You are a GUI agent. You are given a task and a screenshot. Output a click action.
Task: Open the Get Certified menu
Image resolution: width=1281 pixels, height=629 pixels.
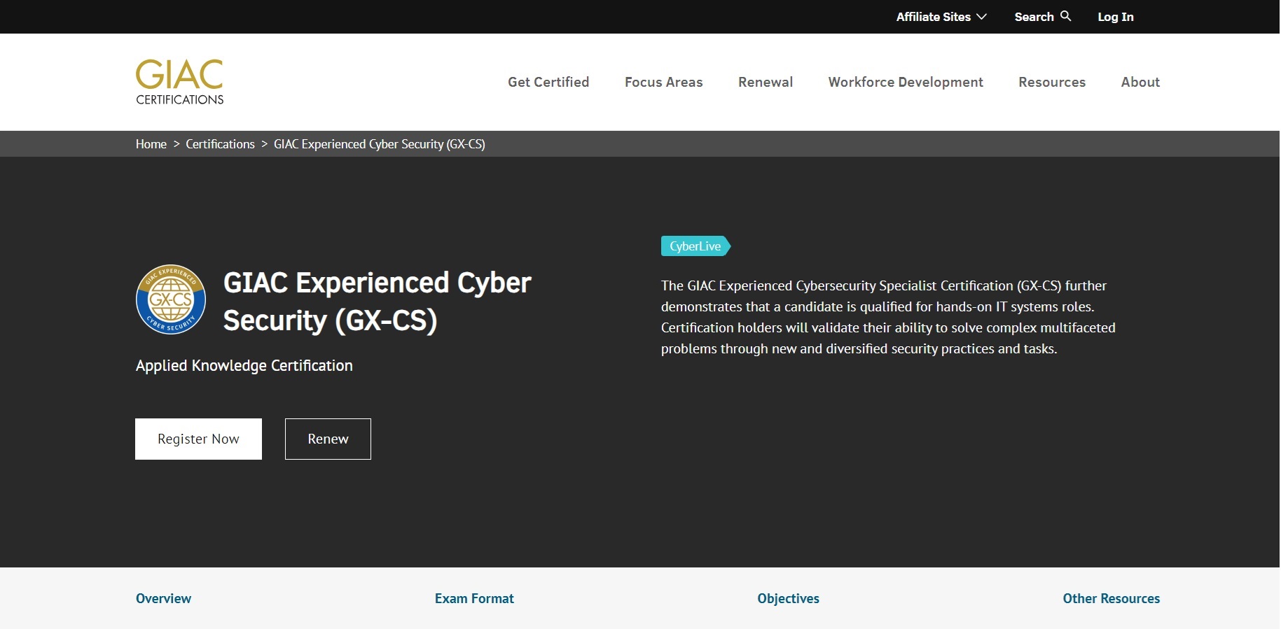548,82
